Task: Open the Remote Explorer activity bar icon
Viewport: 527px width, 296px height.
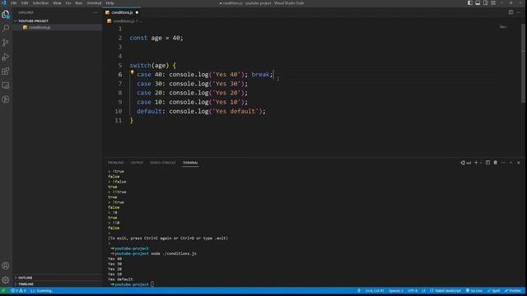Action: click(x=6, y=86)
